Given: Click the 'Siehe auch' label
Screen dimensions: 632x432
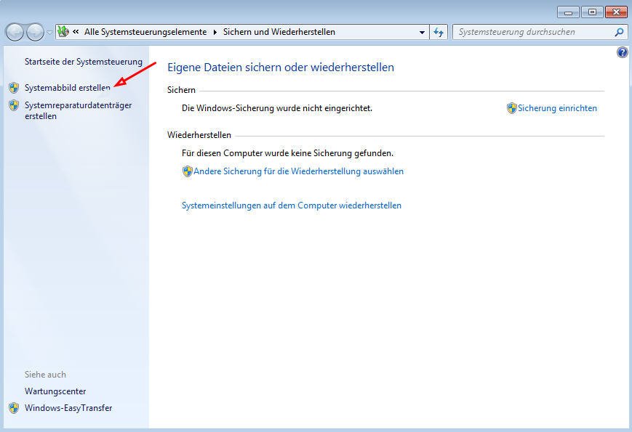Looking at the screenshot, I should pyautogui.click(x=45, y=375).
